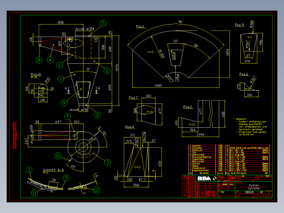Click the 'Pos.2' view label
284x213 pixels.
[x=188, y=106]
